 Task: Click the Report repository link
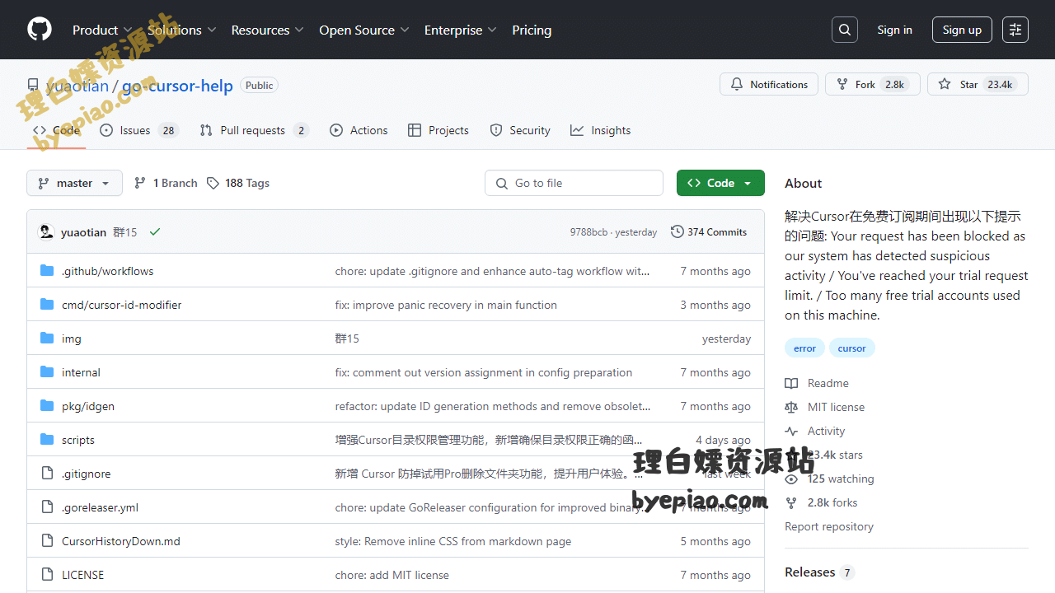[x=829, y=526]
